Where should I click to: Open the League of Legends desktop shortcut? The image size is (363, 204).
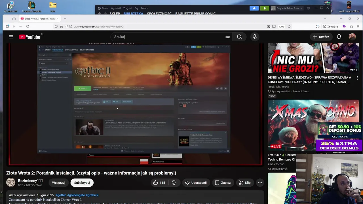click(x=31, y=7)
